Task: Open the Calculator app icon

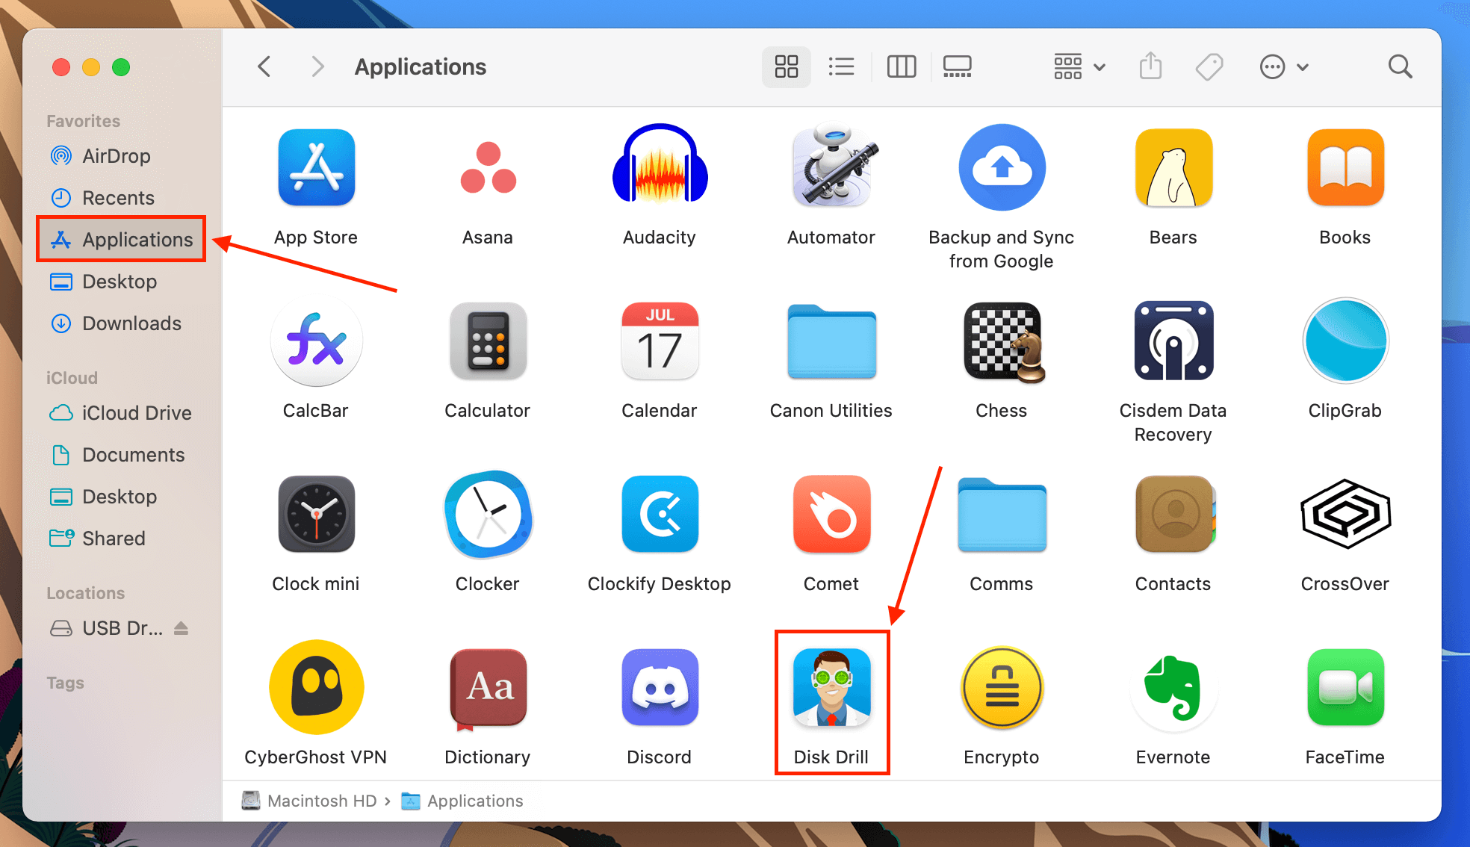Action: point(488,341)
